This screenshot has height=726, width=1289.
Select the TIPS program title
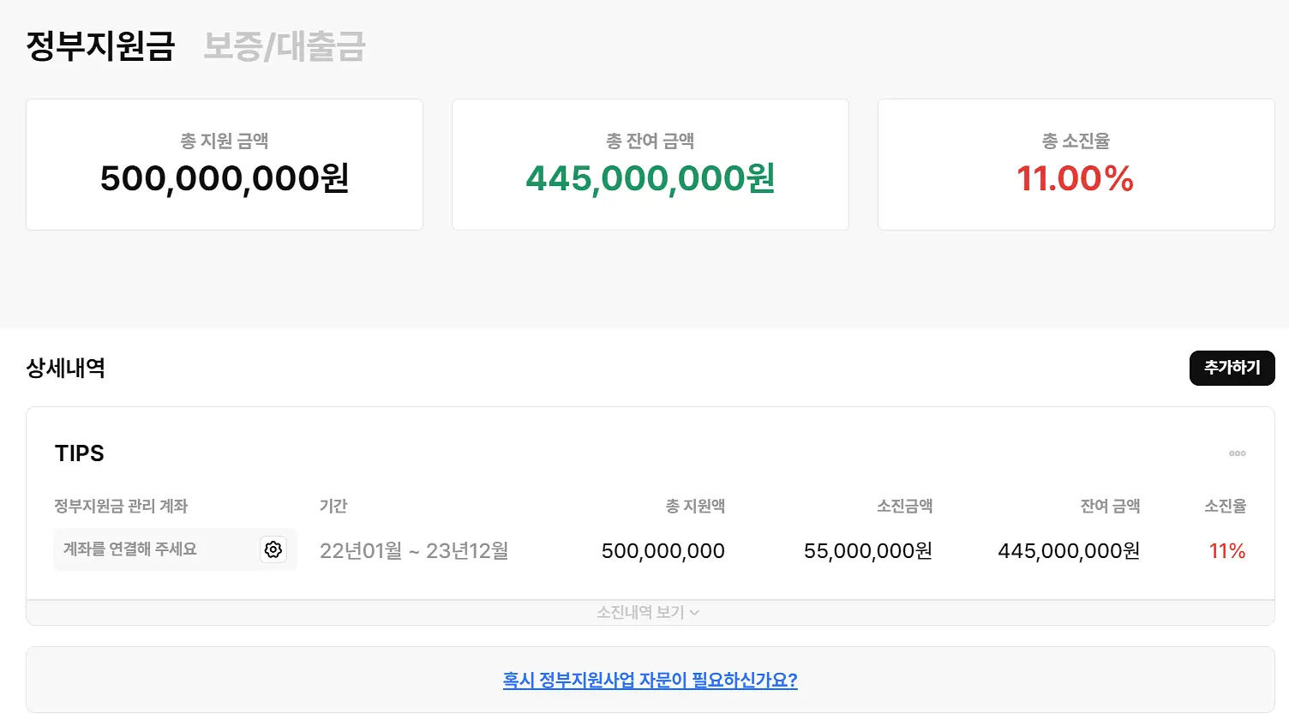coord(80,453)
